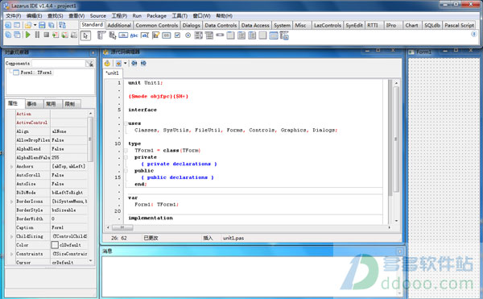Open dropdown arrow in source editor toolbar
The height and width of the screenshot is (299, 483).
[126, 63]
